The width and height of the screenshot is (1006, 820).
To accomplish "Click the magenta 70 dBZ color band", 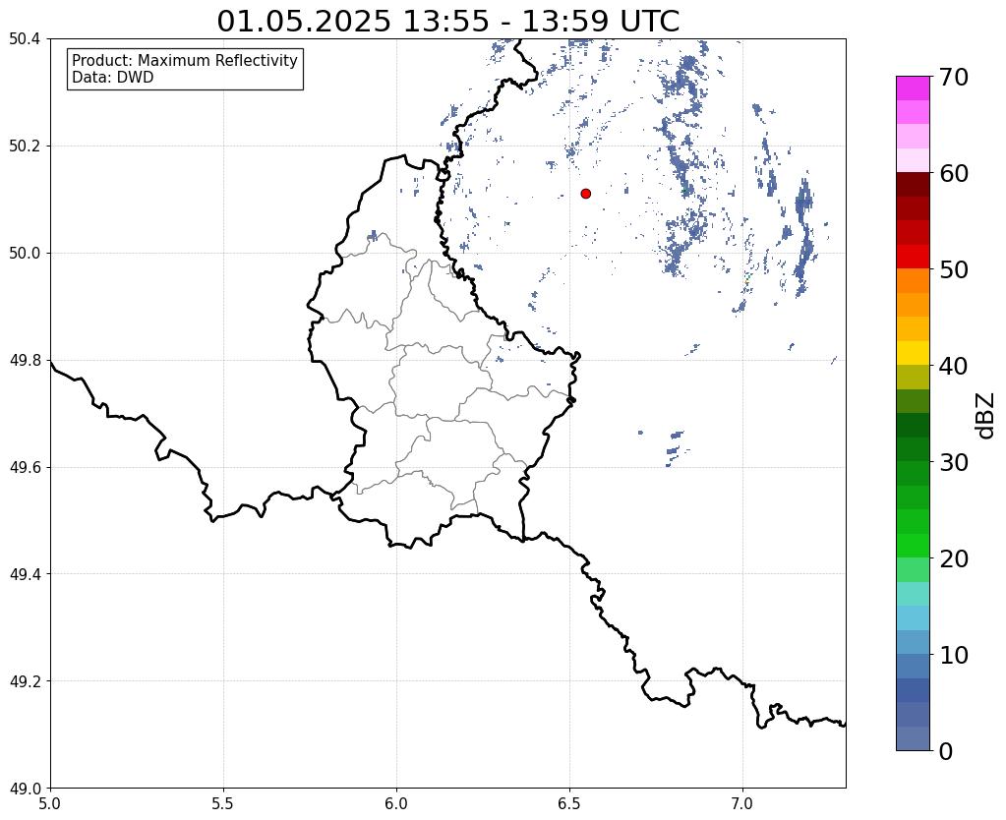I will 913,88.
